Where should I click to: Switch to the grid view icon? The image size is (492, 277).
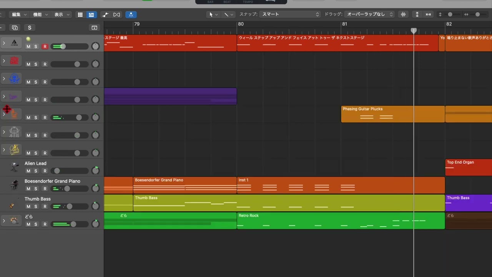(x=80, y=15)
